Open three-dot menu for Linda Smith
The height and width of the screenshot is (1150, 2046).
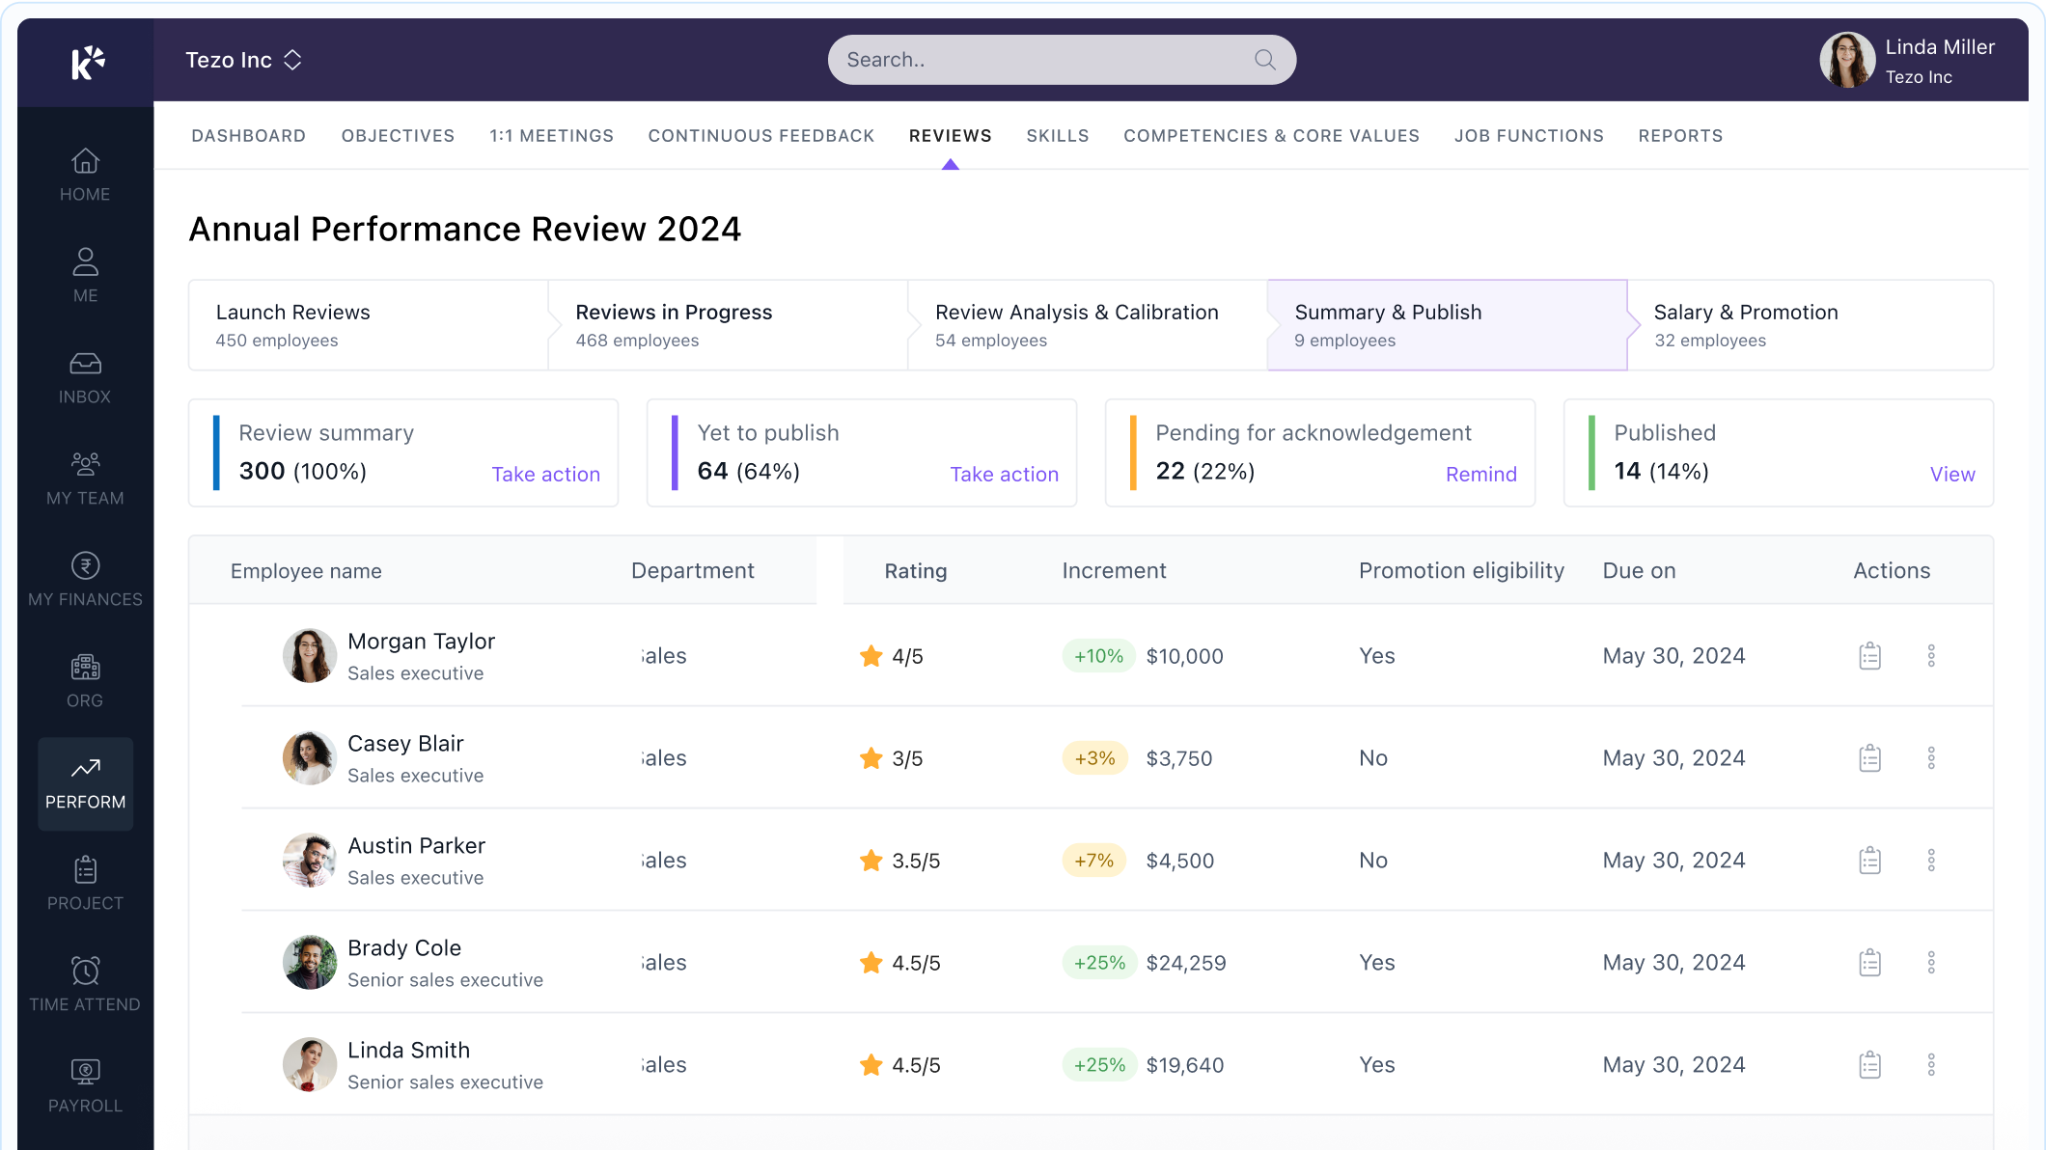pyautogui.click(x=1930, y=1065)
